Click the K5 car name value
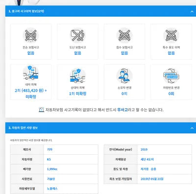The width and height of the screenshot is (196, 194). [x=49, y=159]
